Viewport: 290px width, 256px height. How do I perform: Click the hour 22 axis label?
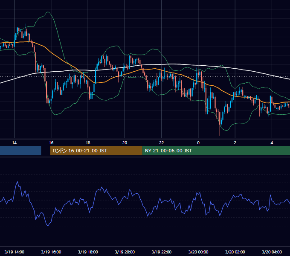pos(162,143)
